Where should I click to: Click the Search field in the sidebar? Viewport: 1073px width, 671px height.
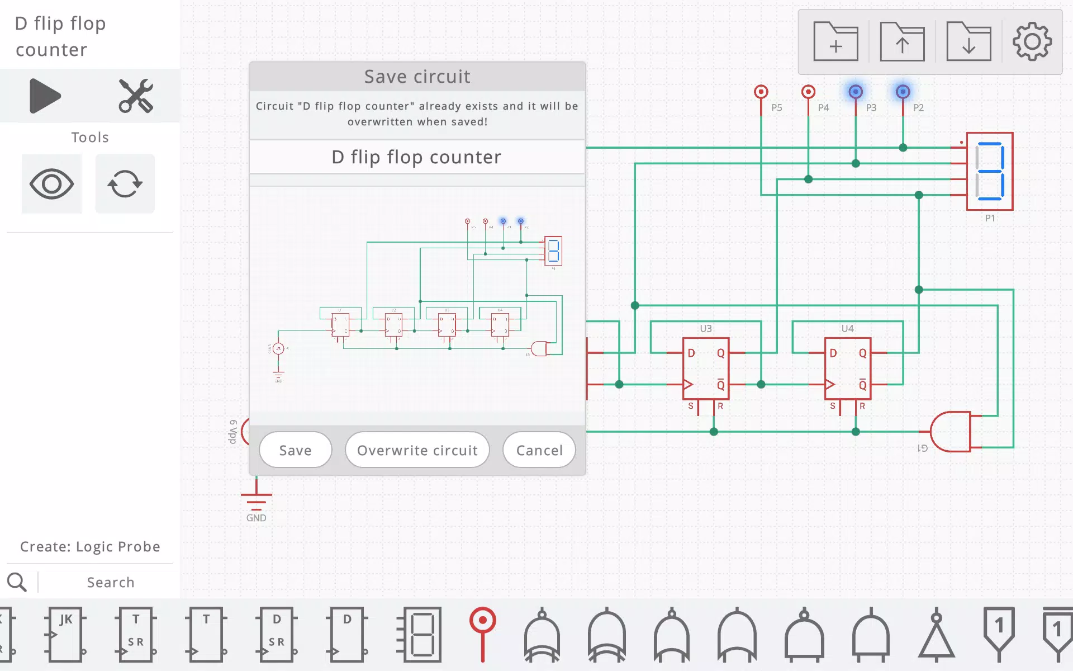(x=111, y=583)
